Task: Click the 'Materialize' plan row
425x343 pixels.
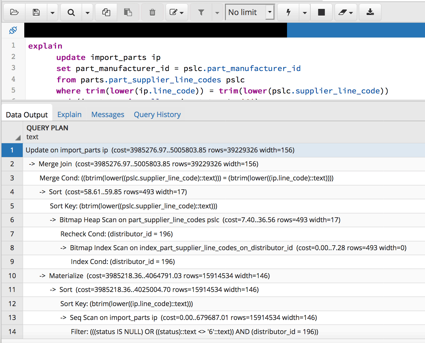Action: [224, 276]
